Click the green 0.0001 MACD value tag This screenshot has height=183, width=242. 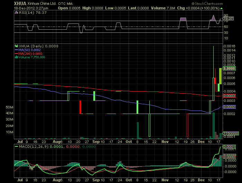pyautogui.click(x=229, y=146)
